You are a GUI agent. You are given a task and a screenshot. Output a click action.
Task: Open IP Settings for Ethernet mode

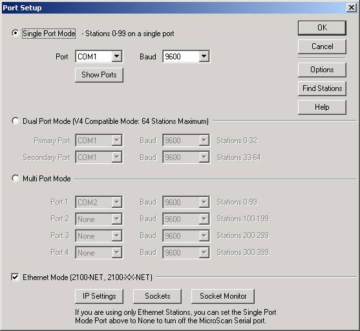[99, 296]
